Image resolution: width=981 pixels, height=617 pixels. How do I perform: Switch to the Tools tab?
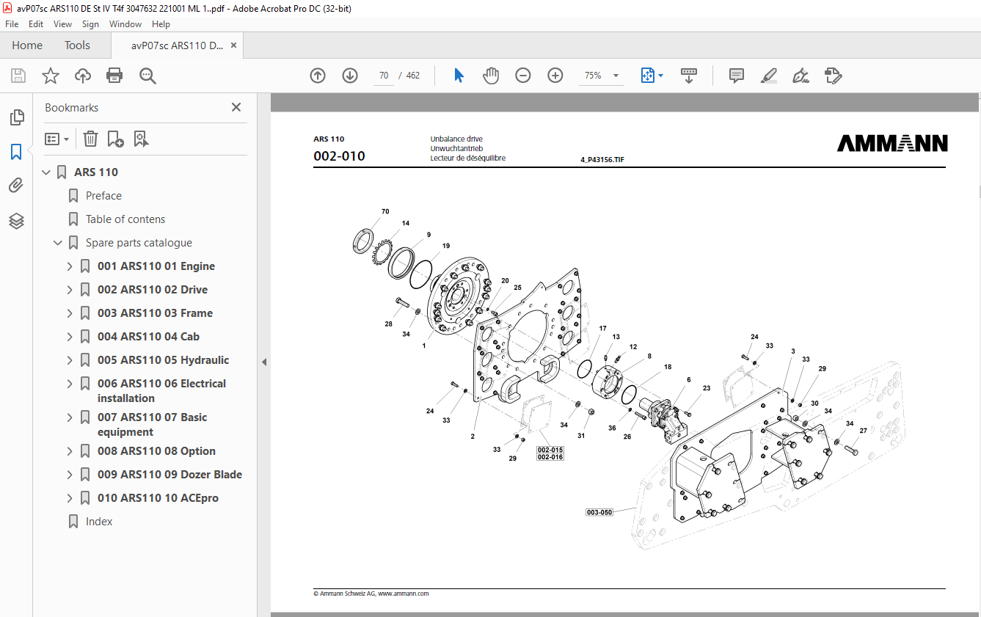coord(77,45)
